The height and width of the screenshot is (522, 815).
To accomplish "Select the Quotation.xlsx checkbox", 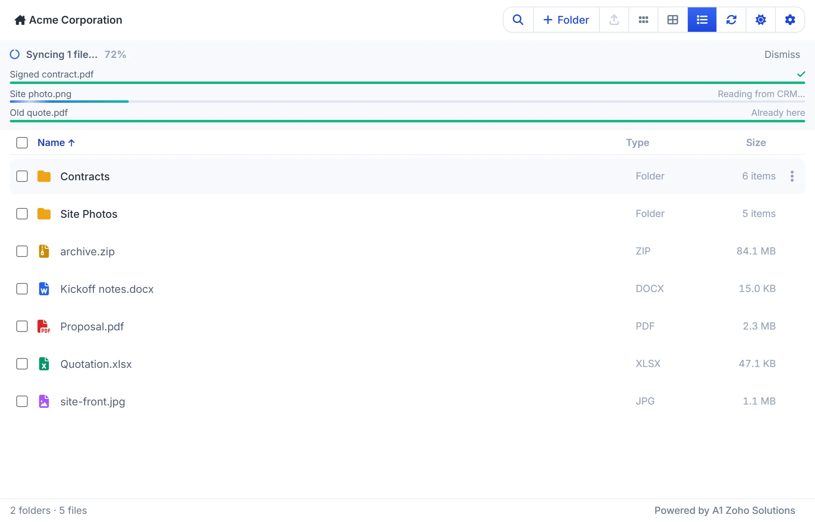I will (22, 364).
